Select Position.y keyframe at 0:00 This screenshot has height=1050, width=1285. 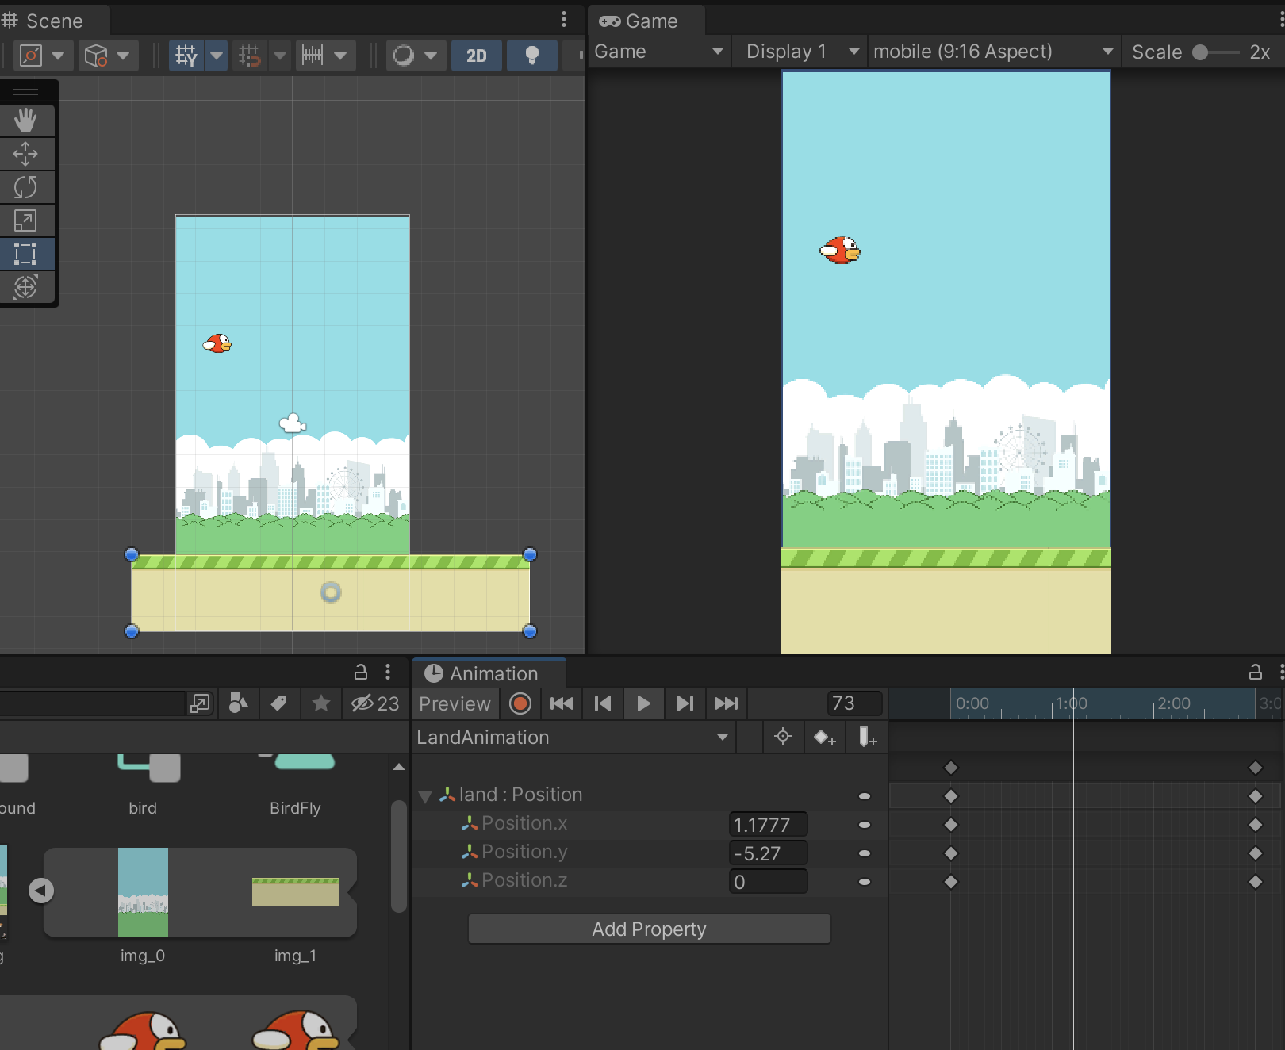point(951,853)
